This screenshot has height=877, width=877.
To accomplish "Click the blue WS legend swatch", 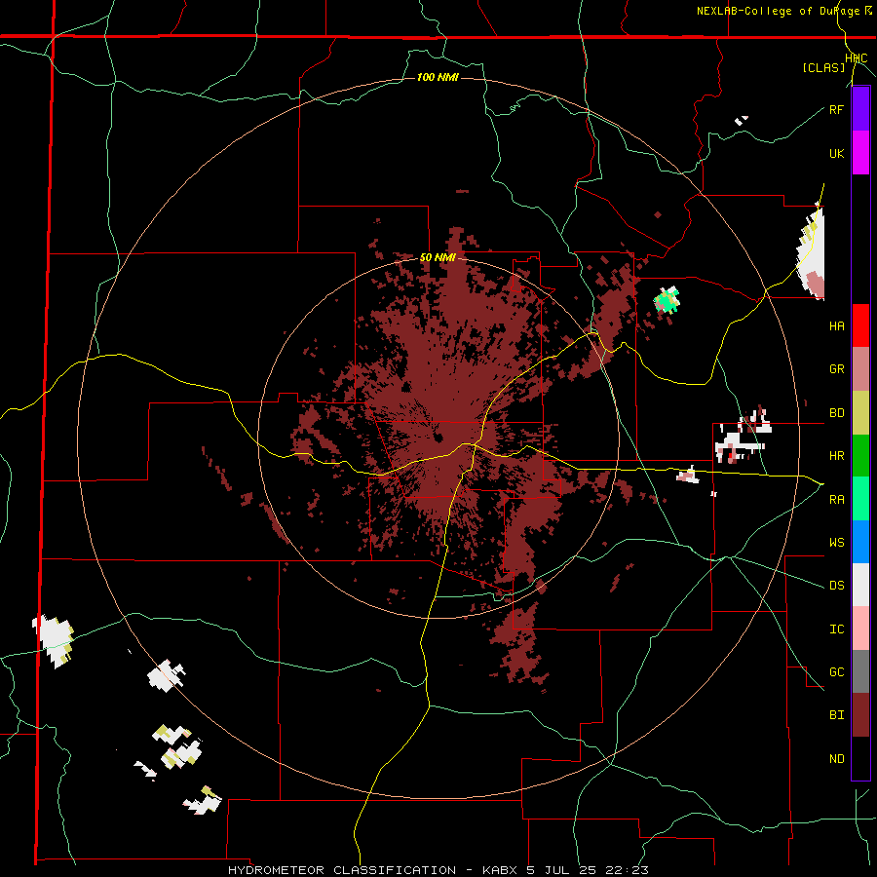I will (860, 542).
